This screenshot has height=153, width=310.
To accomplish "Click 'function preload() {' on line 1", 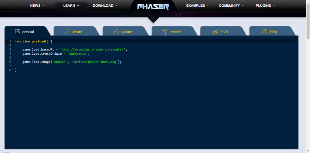I will [x=34, y=41].
